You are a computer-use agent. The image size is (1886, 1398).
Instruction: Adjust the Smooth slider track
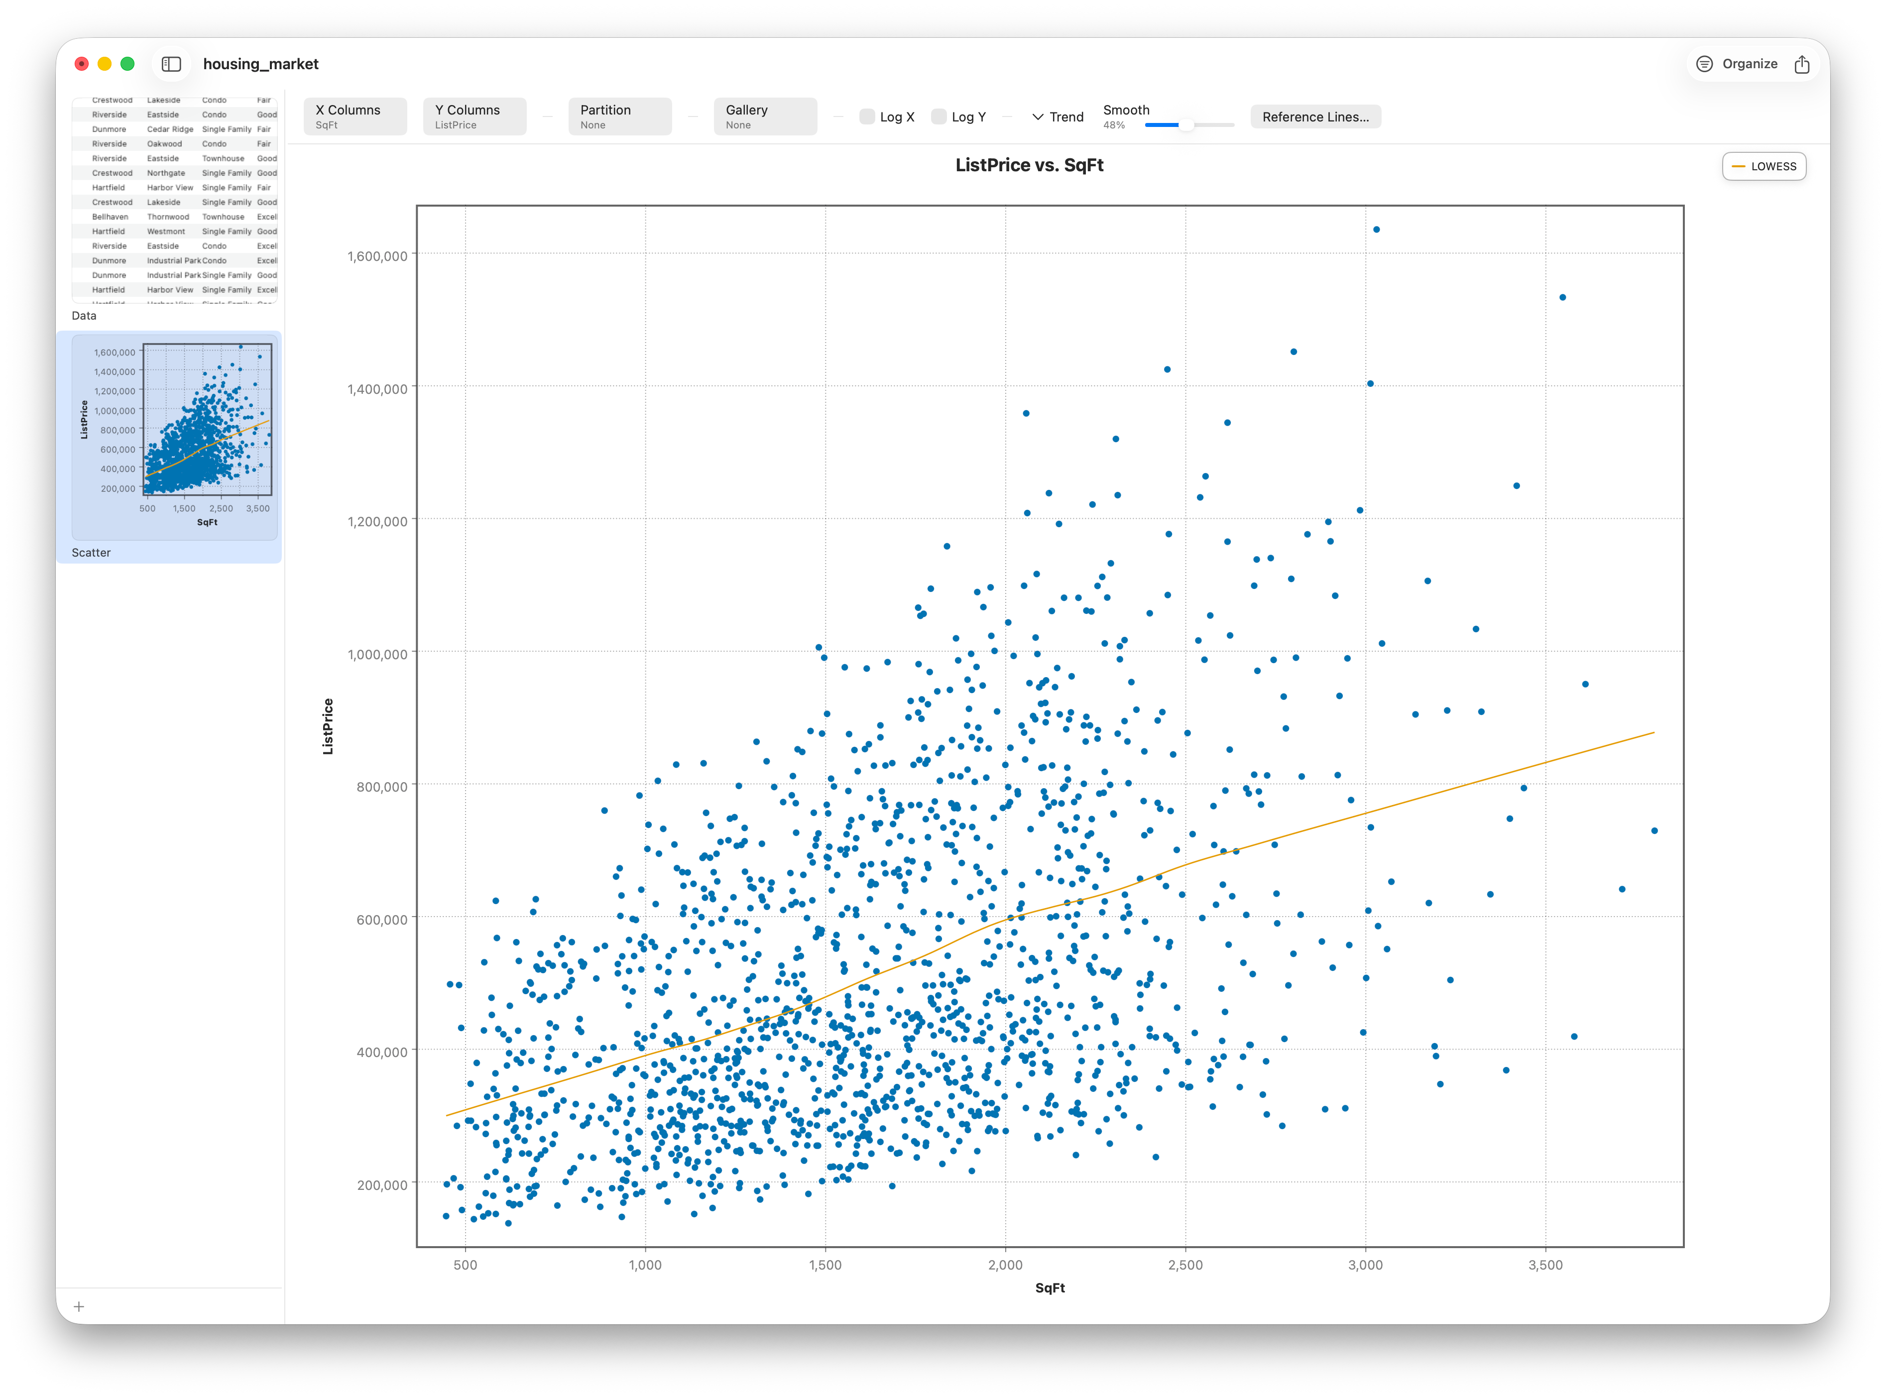[1189, 125]
